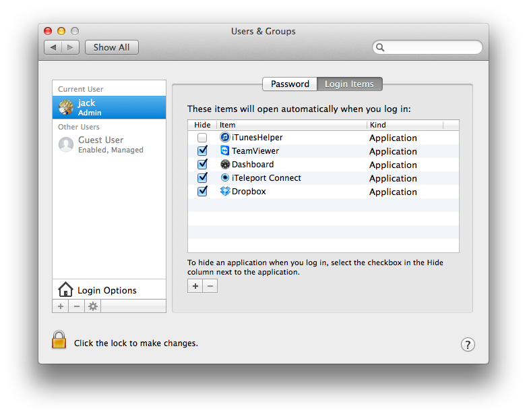Add a login item with plus button
The height and width of the screenshot is (417, 527).
[x=195, y=286]
